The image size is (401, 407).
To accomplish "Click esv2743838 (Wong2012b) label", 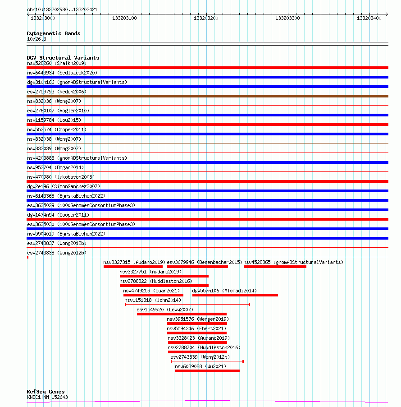I will coord(57,253).
